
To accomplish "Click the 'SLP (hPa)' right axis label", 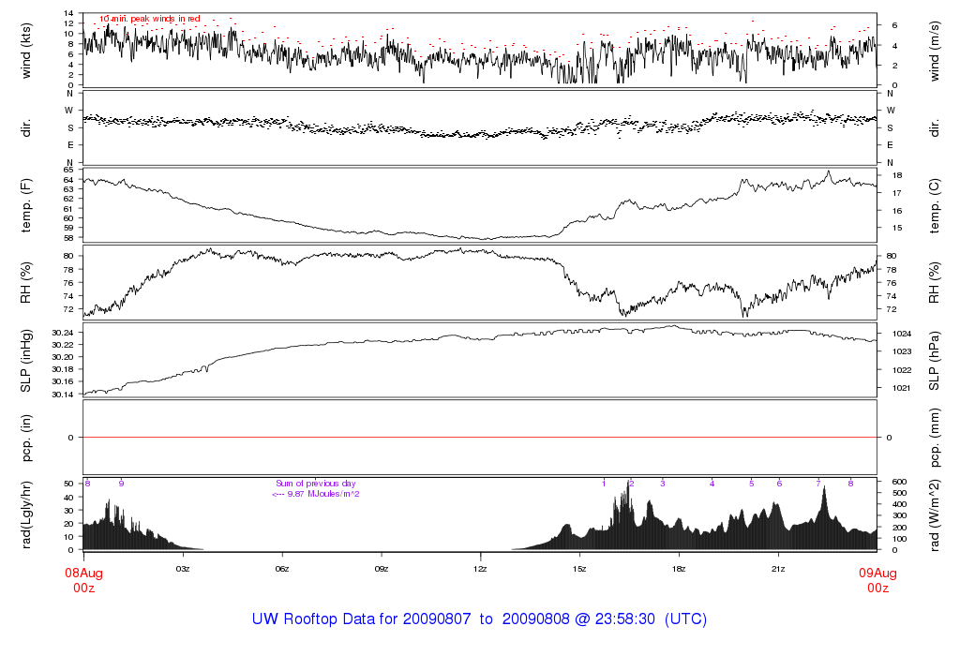I will (936, 360).
